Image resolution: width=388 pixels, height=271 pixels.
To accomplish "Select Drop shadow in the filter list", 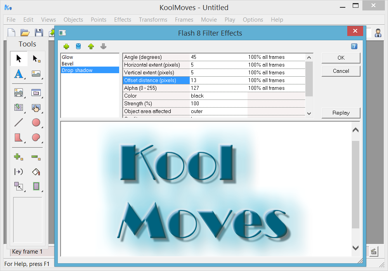I will [90, 70].
